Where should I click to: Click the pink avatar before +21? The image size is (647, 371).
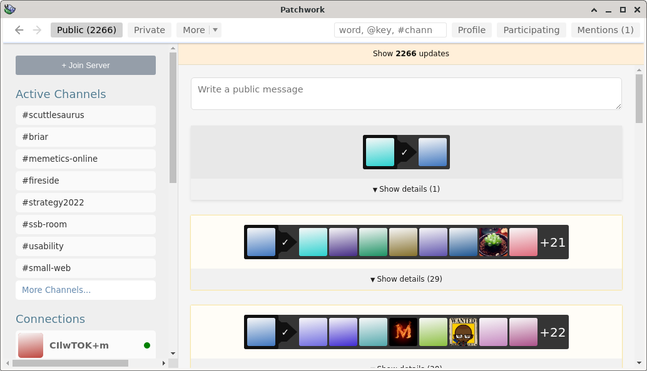(x=523, y=242)
